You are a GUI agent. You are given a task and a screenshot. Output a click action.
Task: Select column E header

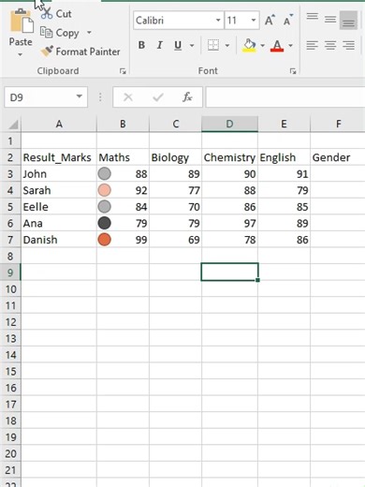[284, 124]
